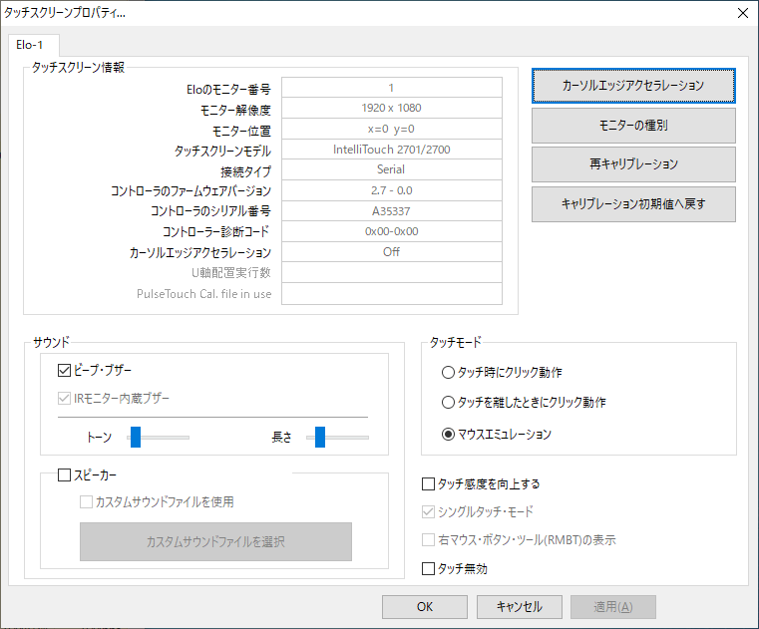Confirm with the OK button
Image resolution: width=759 pixels, height=629 pixels.
(425, 606)
